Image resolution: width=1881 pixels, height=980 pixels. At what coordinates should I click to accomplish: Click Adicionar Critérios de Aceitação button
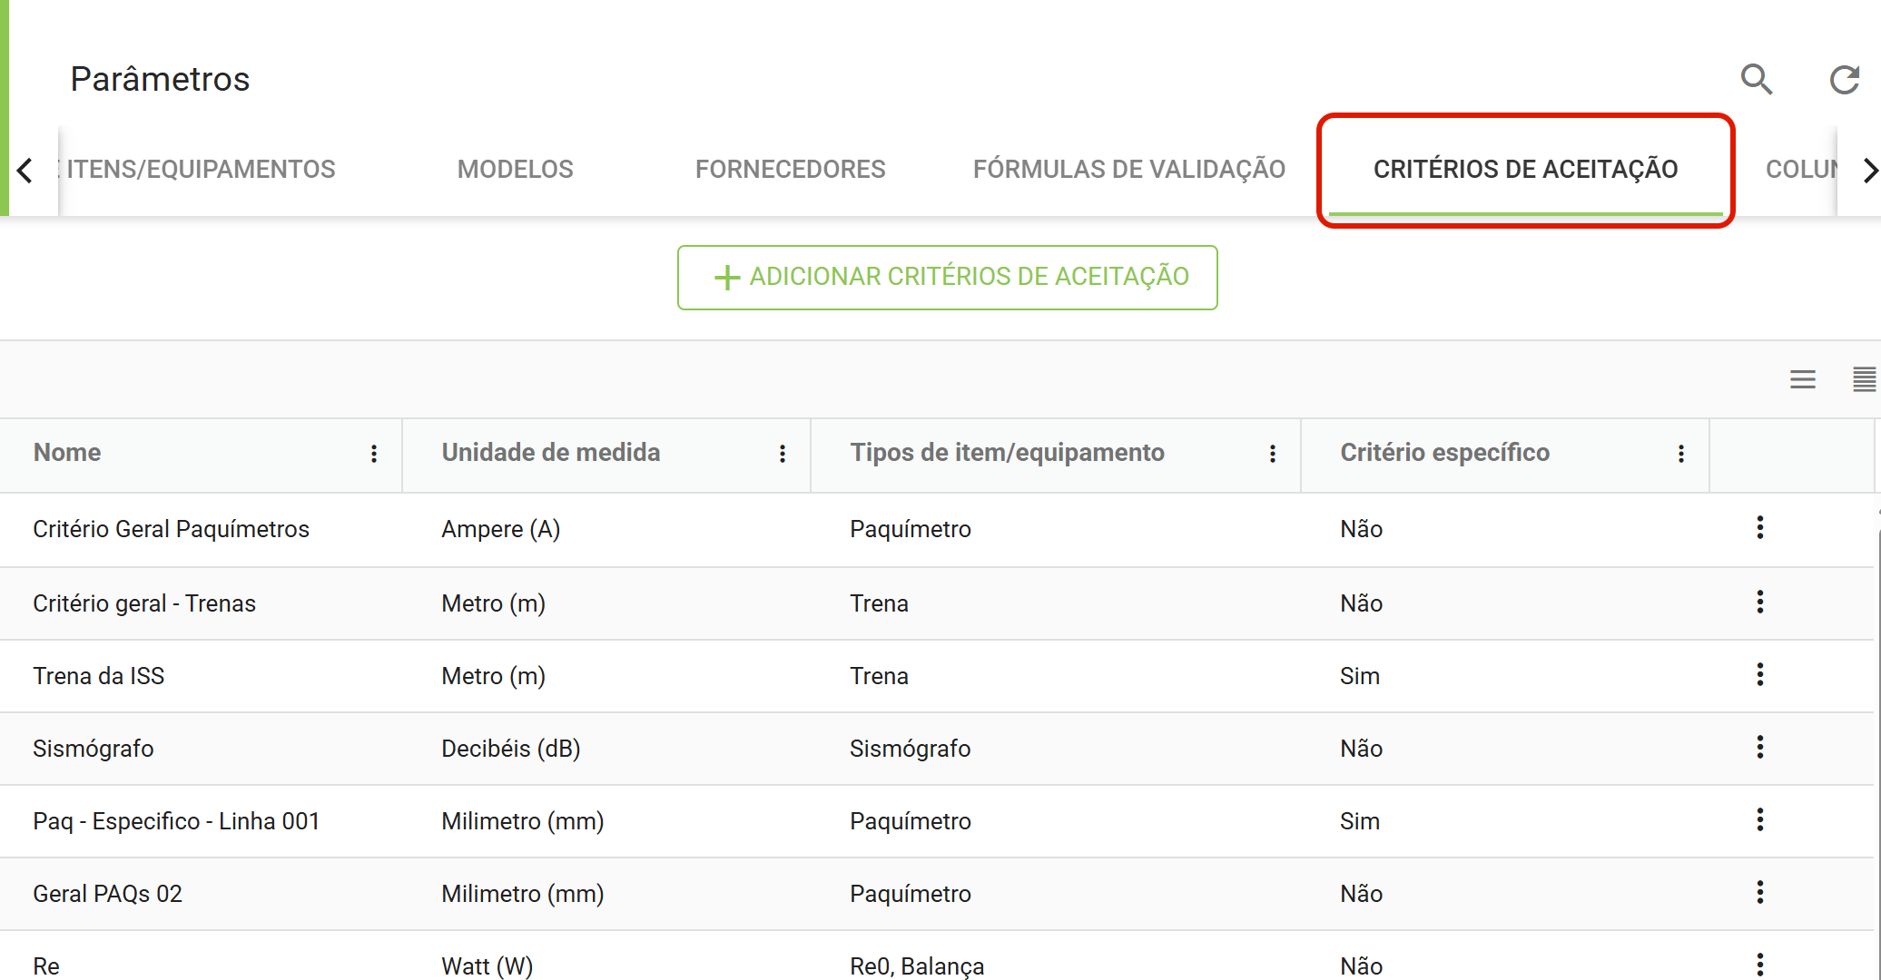947,278
